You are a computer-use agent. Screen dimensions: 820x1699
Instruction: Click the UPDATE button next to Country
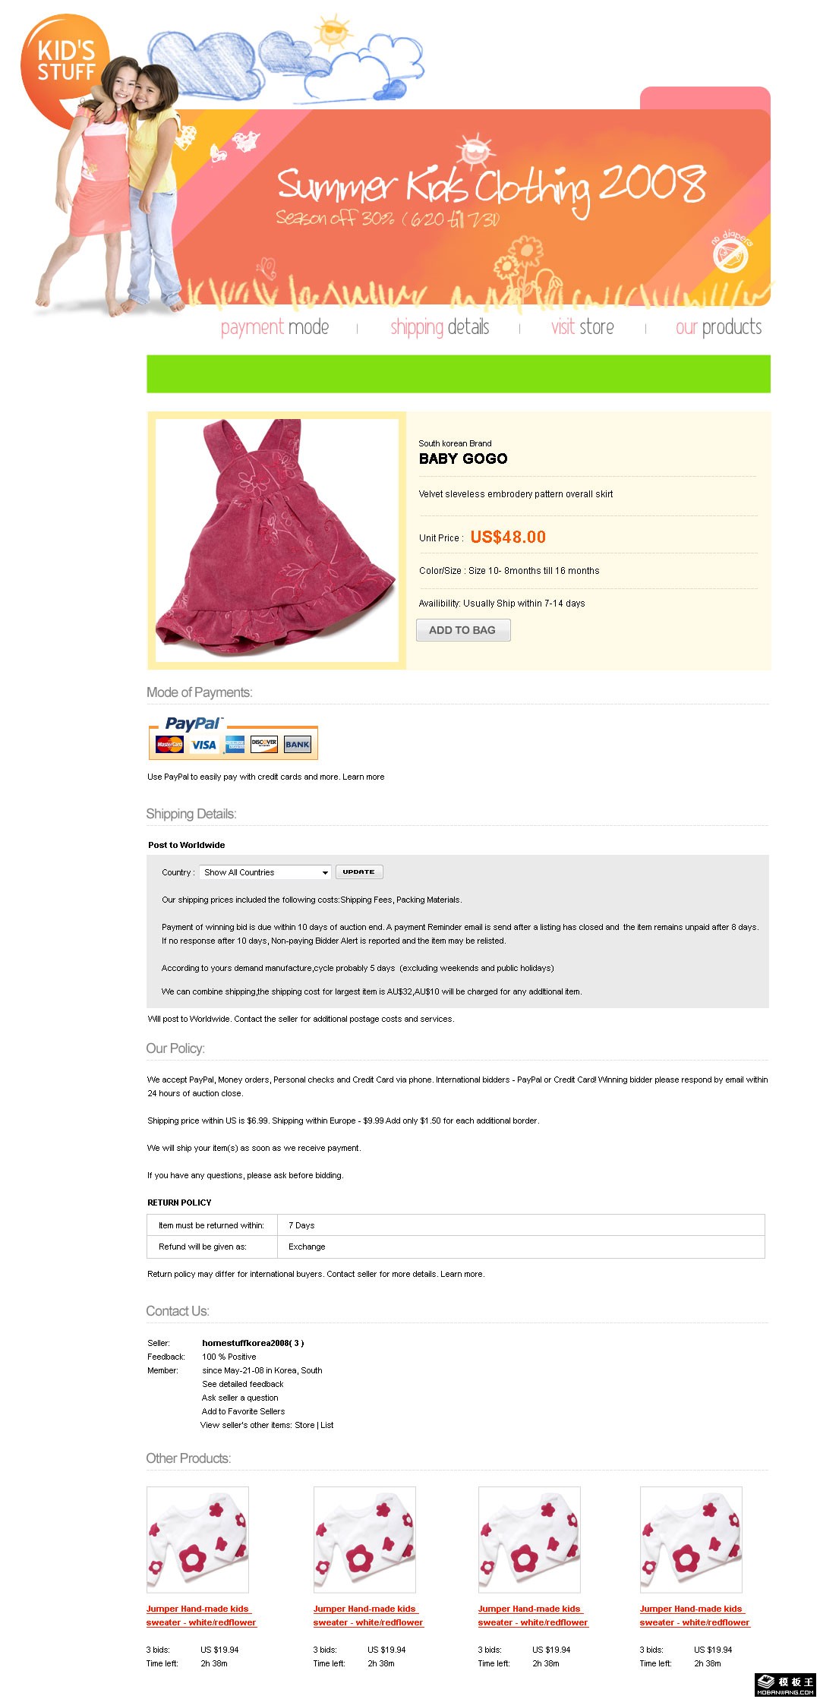click(359, 872)
